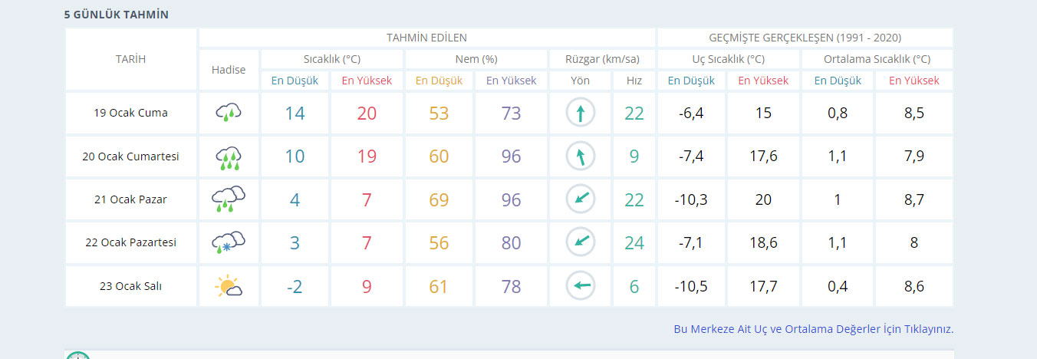Screen dimensions: 1037x359
Task: Click the wind direction arrow for 20 Ocak Cumartesi
Action: (581, 157)
